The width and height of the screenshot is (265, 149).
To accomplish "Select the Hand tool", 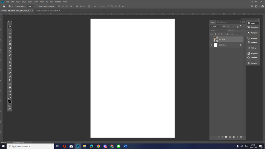I will [x=10, y=87].
